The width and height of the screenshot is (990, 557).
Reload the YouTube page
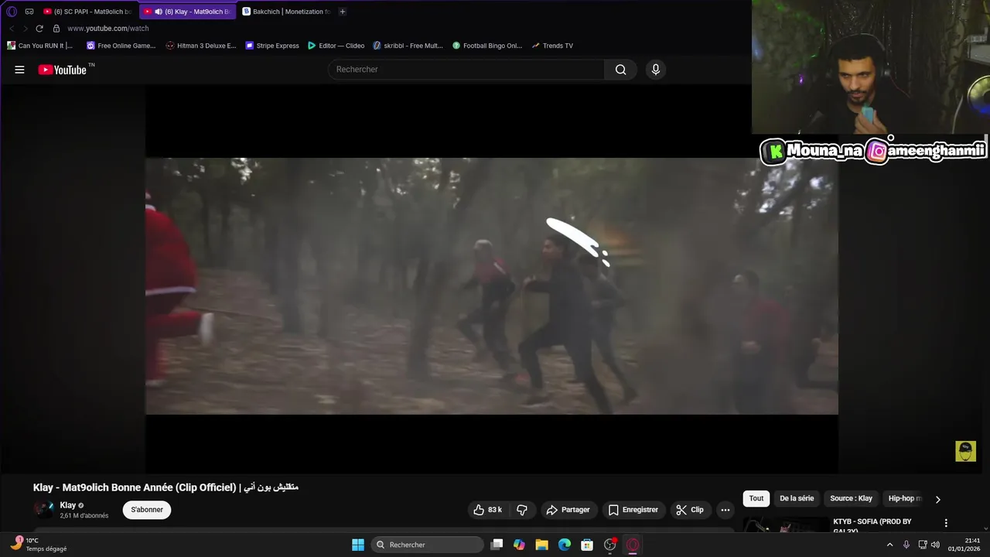(39, 29)
